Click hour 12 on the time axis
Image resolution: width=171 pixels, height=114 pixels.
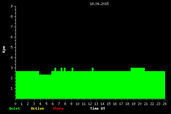[90, 104]
